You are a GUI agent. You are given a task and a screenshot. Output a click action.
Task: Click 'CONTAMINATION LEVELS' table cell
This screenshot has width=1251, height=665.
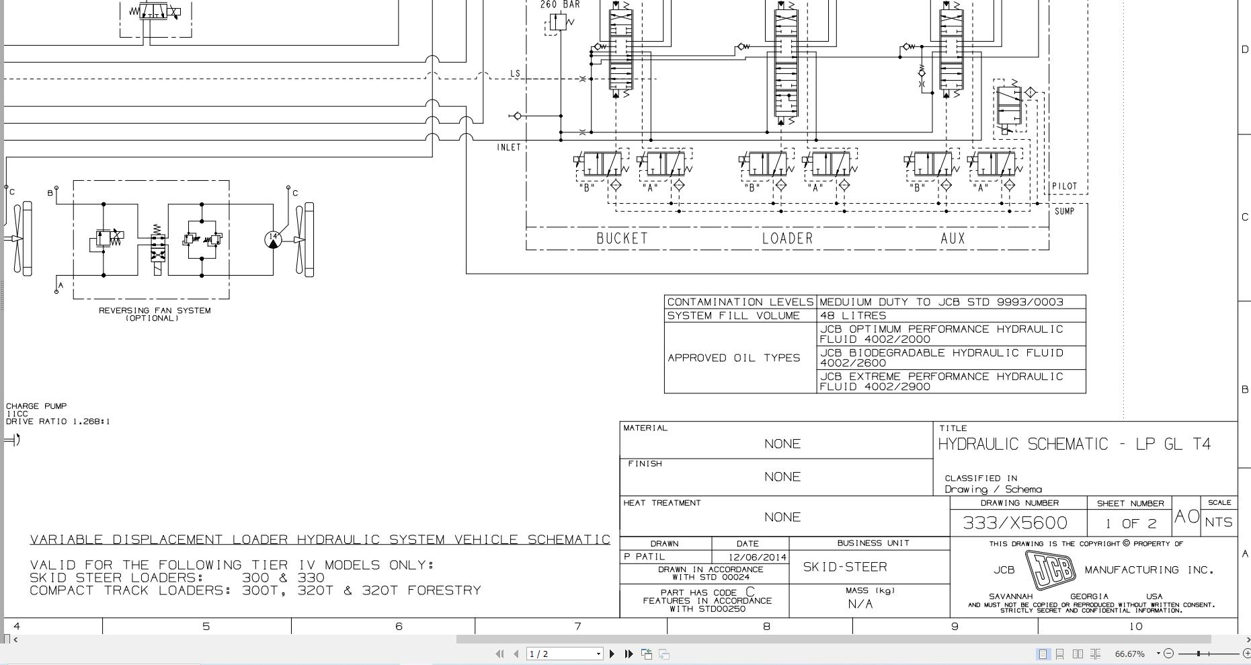point(740,302)
